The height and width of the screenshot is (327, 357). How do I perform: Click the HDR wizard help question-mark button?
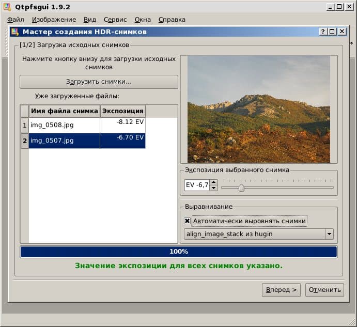click(322, 32)
